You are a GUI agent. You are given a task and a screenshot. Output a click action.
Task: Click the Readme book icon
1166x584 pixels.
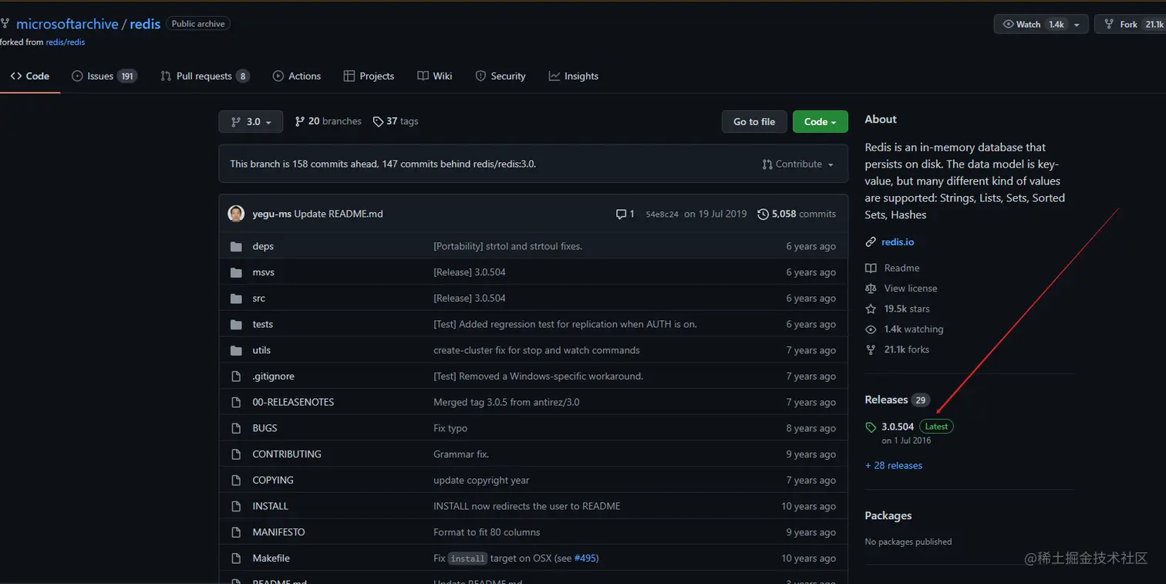point(871,268)
